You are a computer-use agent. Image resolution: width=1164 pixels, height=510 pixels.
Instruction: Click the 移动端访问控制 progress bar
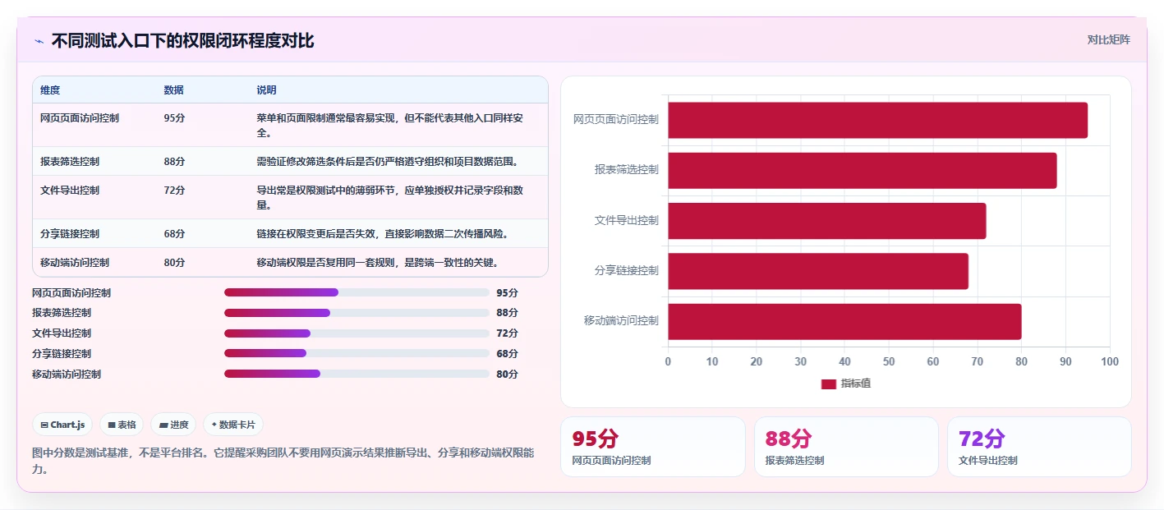tap(357, 374)
